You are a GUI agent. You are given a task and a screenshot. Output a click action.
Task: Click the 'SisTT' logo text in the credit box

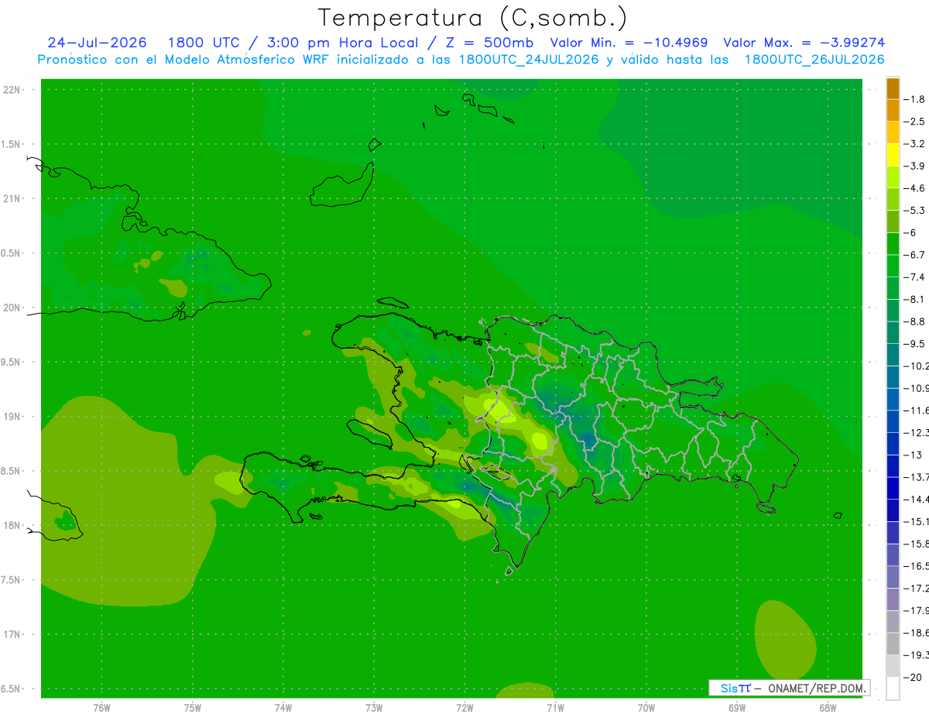click(735, 688)
